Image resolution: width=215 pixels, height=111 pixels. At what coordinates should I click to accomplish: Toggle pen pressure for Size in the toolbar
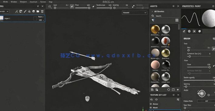click(72, 6)
